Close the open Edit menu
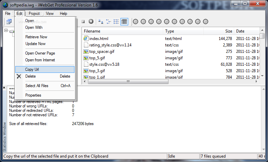 pyautogui.click(x=20, y=14)
